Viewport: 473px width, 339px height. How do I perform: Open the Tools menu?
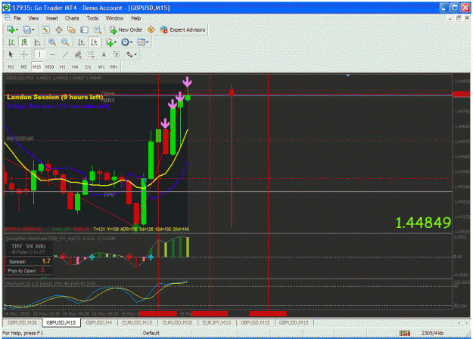point(92,18)
